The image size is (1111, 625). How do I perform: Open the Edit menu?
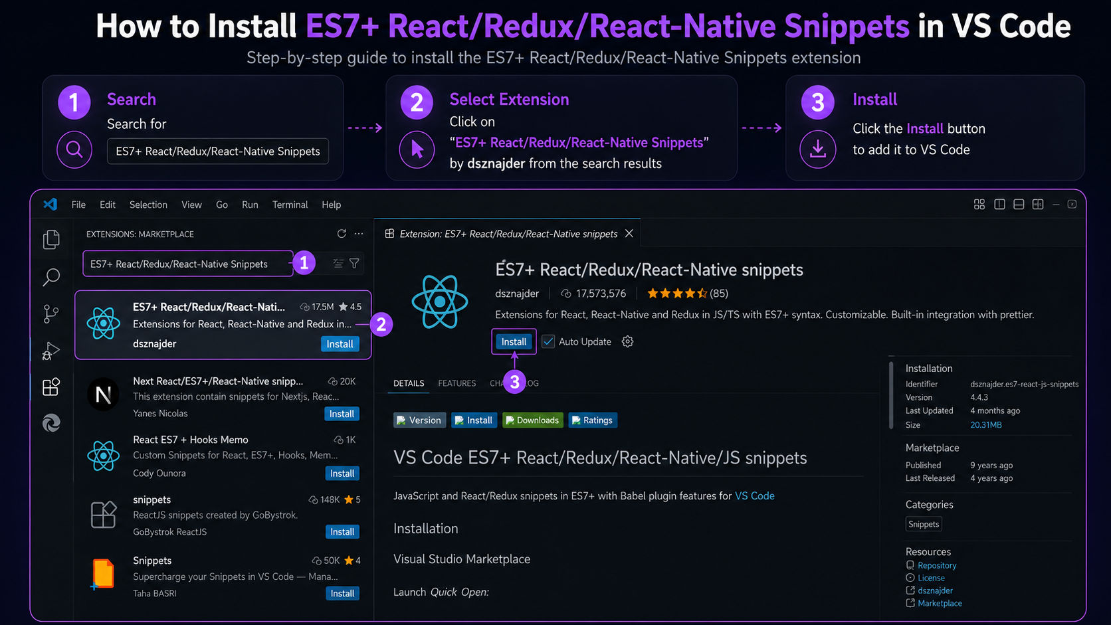click(x=108, y=205)
